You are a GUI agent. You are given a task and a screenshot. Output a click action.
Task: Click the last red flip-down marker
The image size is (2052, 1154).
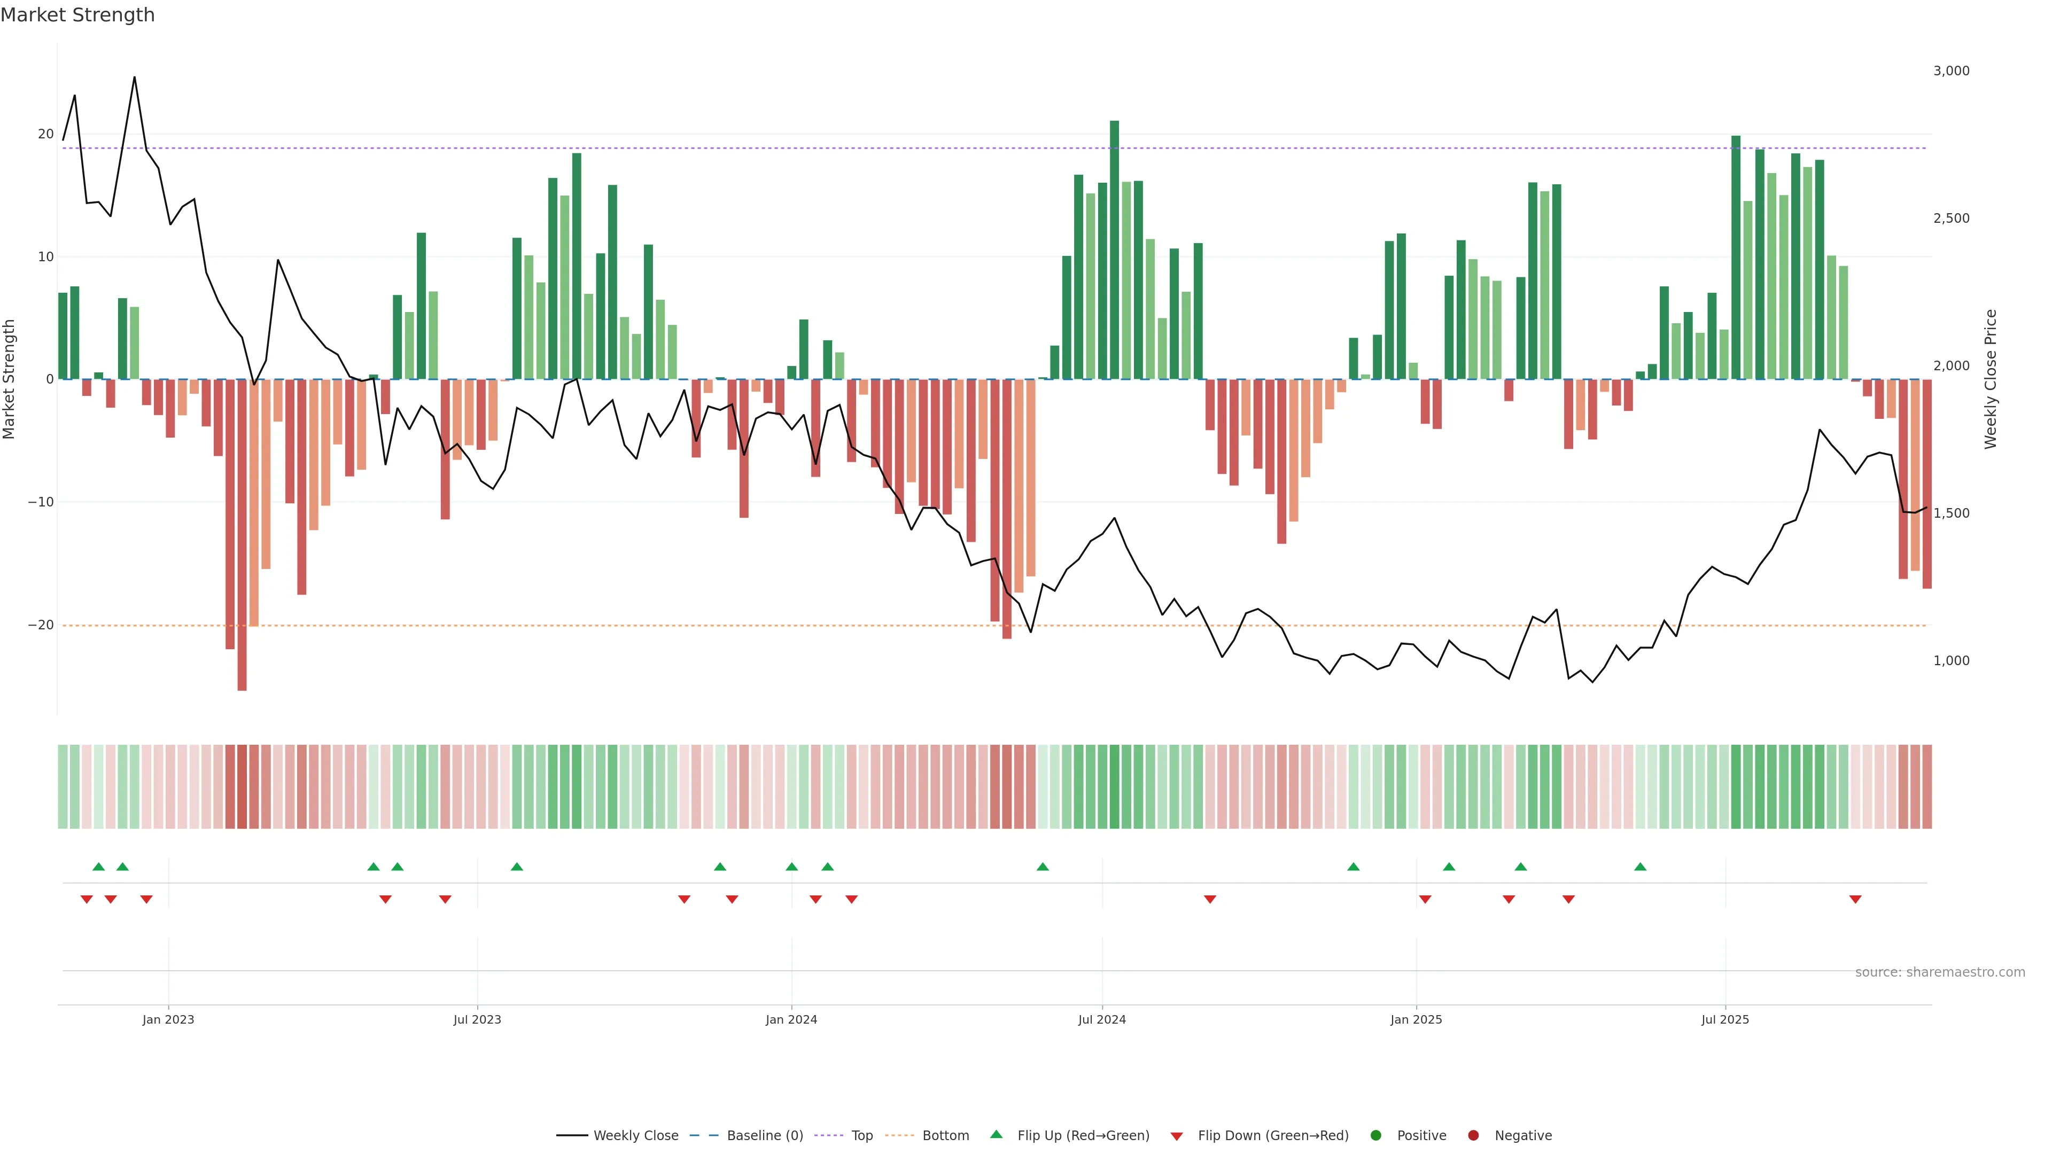point(1855,899)
